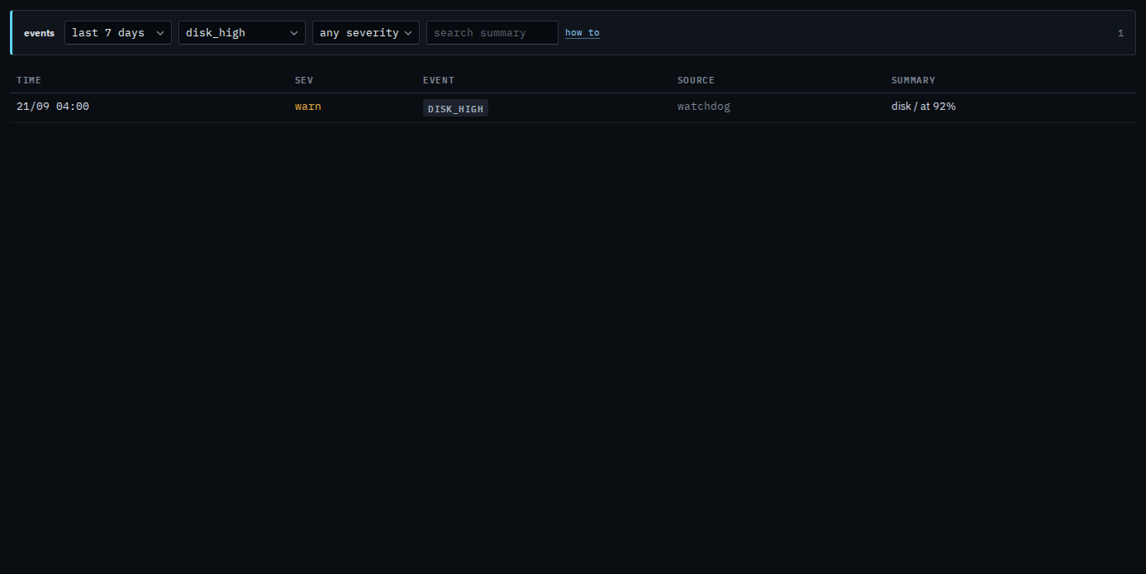Open the 'last 7 days' time range dropdown
The height and width of the screenshot is (574, 1146).
(x=118, y=33)
